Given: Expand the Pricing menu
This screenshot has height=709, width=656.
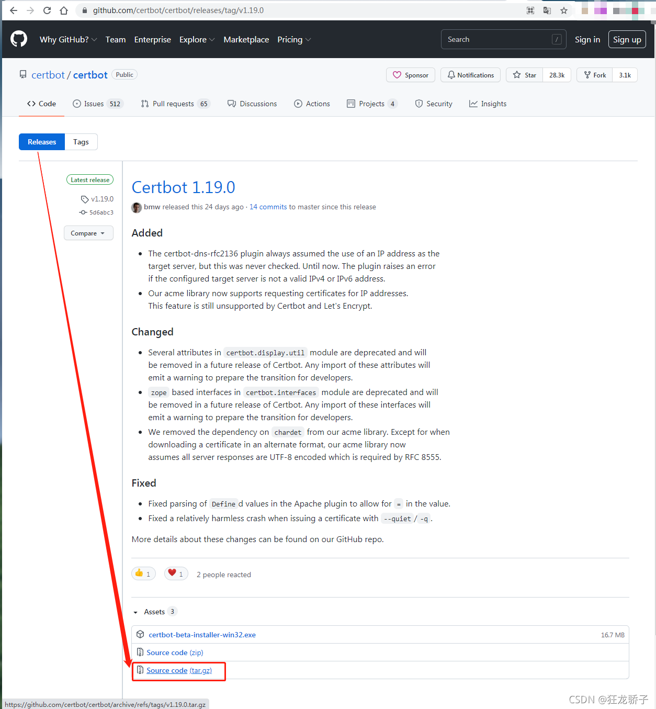Looking at the screenshot, I should (294, 40).
